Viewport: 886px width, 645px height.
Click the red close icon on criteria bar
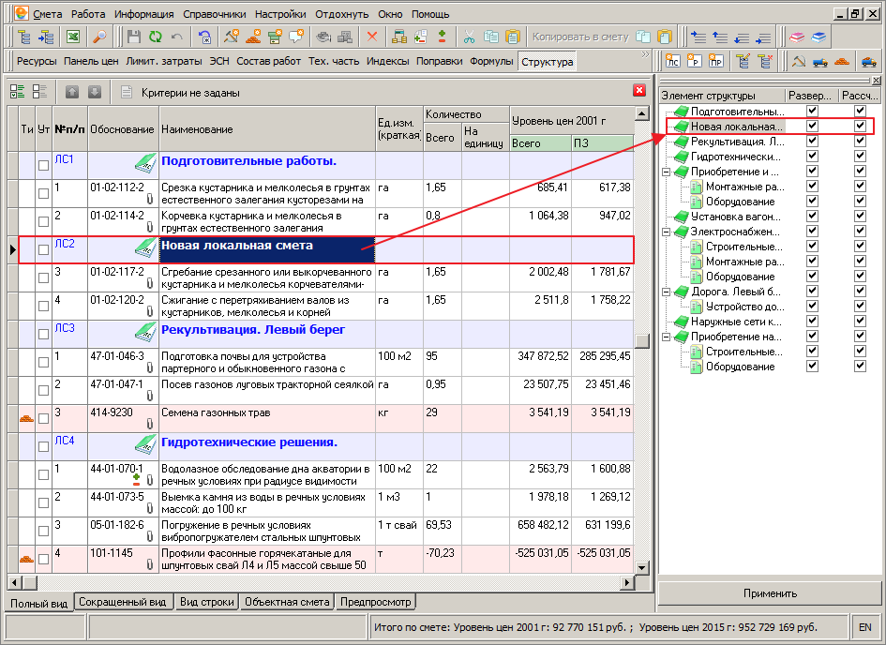click(639, 90)
